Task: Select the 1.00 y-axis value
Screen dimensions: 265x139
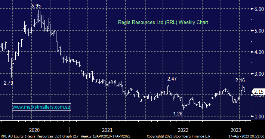Action: point(259,117)
